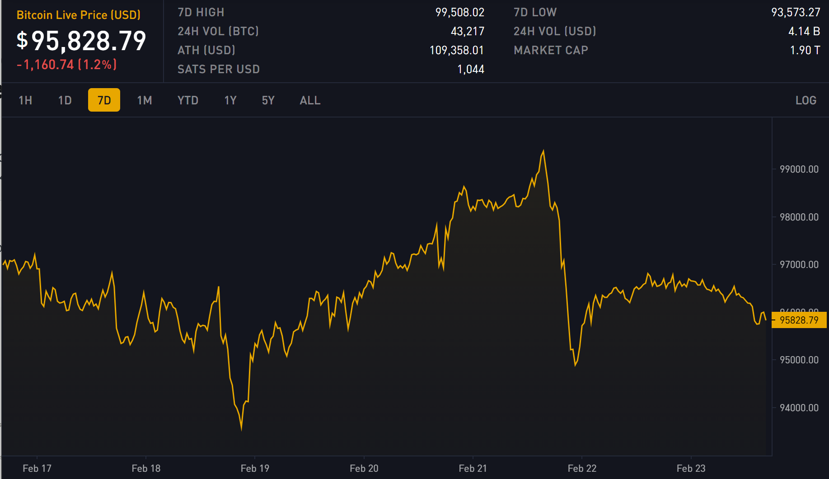Image resolution: width=829 pixels, height=479 pixels.
Task: Click the $95,828.79 live price value
Action: 82,41
